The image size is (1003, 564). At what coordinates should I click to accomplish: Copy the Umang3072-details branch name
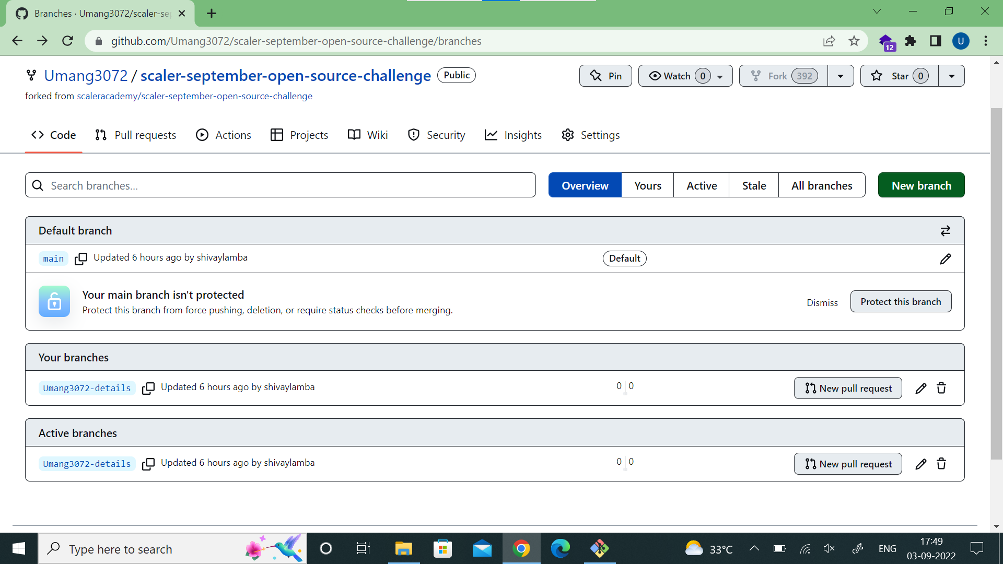(x=148, y=389)
